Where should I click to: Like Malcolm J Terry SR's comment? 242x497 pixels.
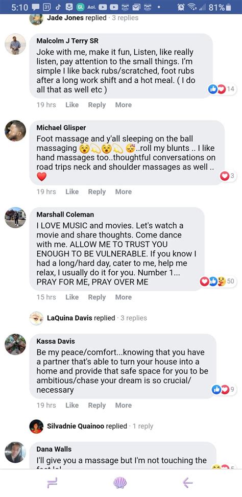click(x=72, y=105)
